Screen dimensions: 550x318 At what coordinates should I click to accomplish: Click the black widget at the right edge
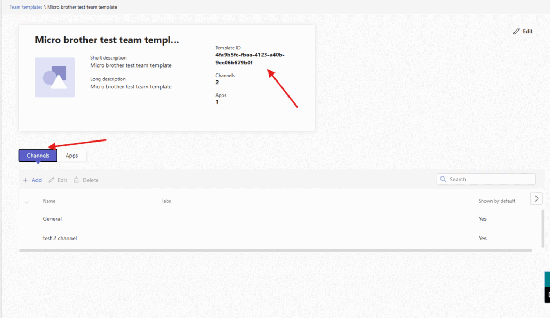coord(547,295)
